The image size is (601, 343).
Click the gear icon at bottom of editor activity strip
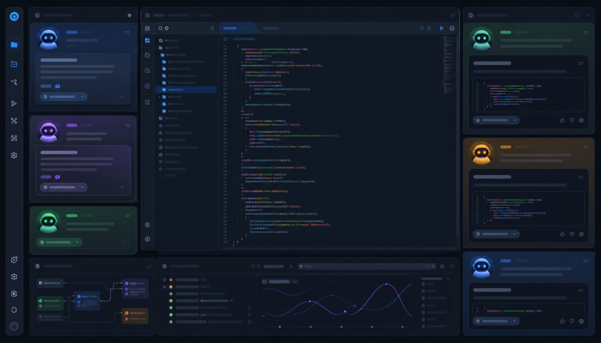[x=147, y=239]
